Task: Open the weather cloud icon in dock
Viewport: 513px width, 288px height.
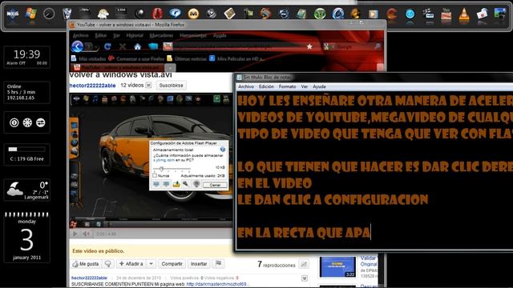Action: [x=103, y=14]
